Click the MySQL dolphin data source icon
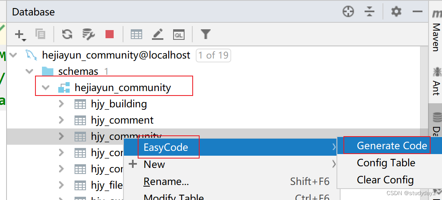 31,55
